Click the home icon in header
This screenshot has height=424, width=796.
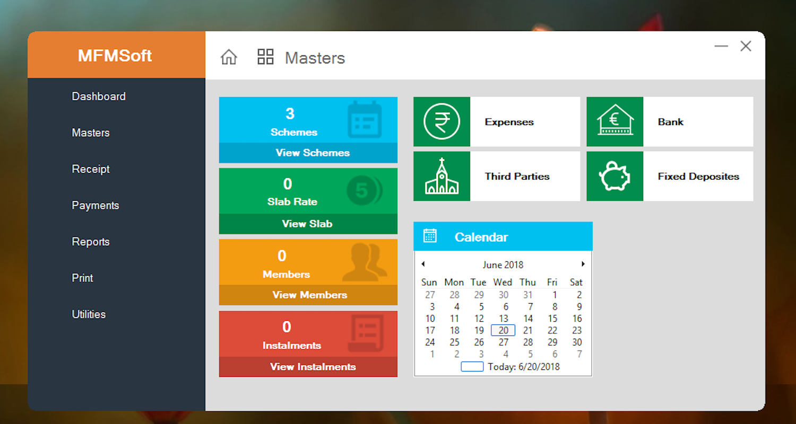point(229,57)
